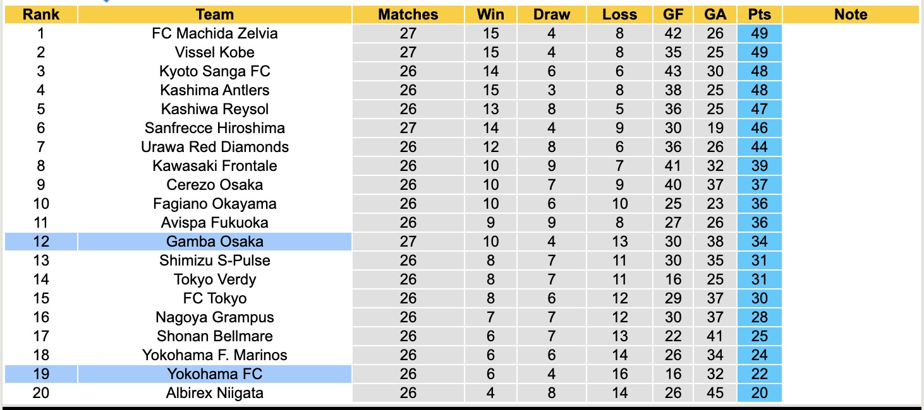Click the Pts column header
Viewport: 924px width, 410px height.
pyautogui.click(x=759, y=15)
